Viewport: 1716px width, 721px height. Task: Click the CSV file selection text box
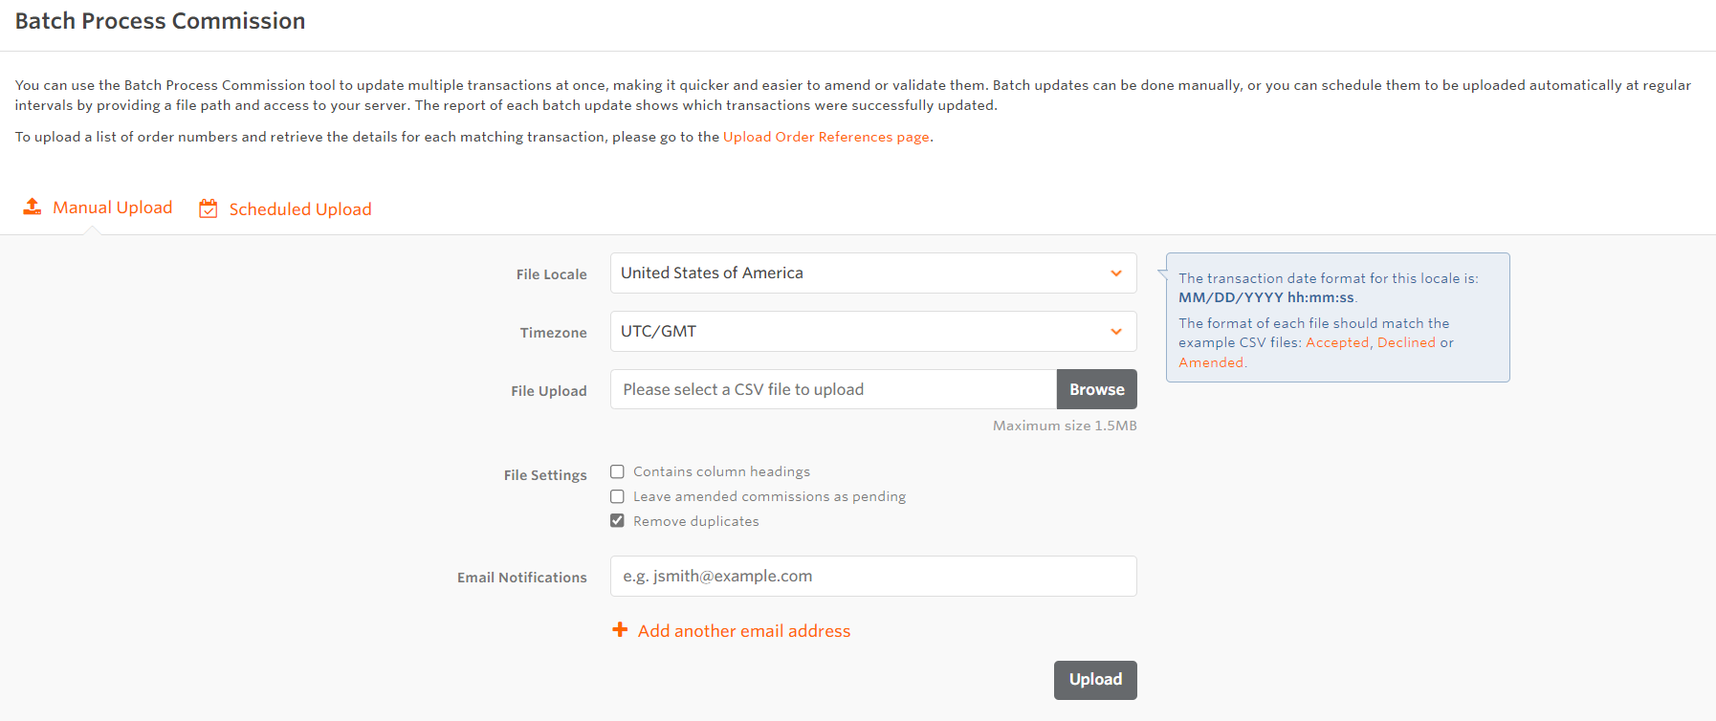[832, 389]
